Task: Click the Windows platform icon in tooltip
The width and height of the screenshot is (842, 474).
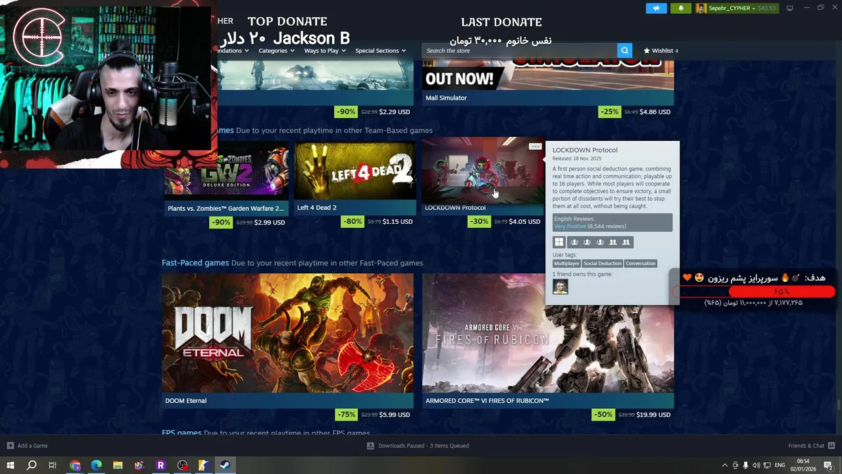Action: coord(558,242)
